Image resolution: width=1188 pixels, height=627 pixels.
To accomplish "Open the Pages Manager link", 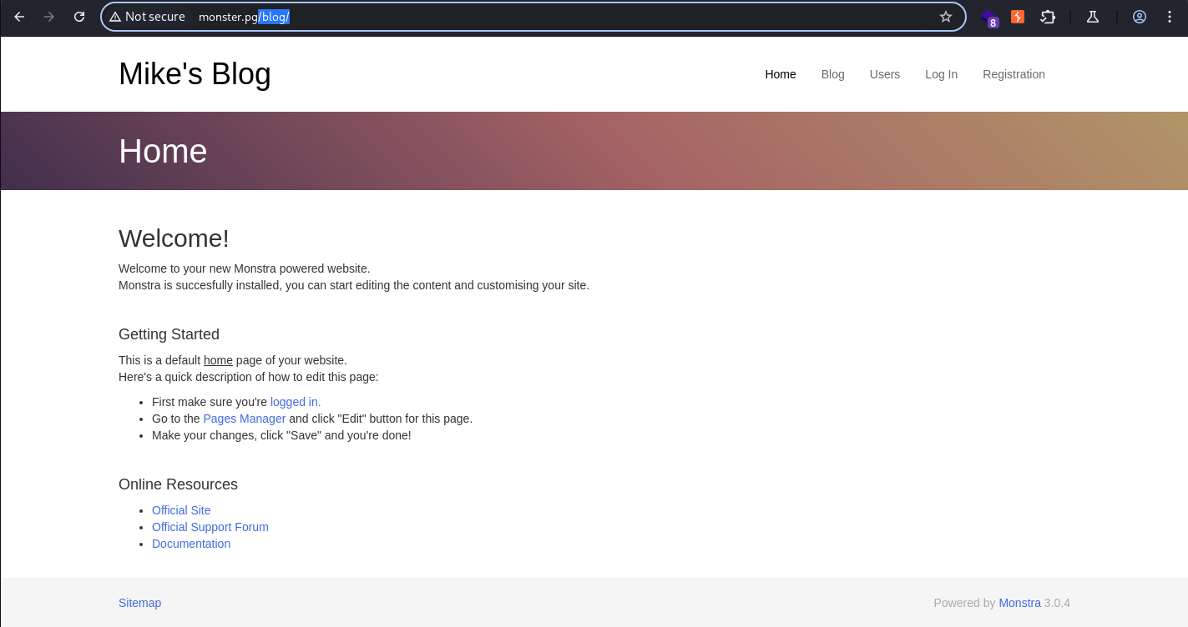I will click(245, 419).
